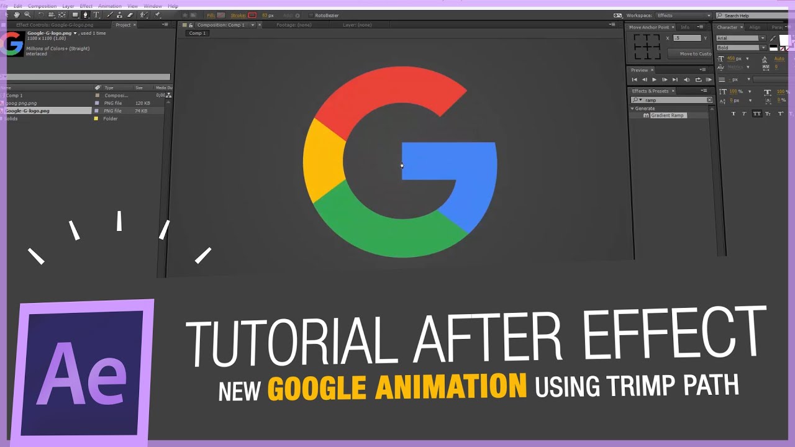This screenshot has height=447, width=795.
Task: Select the Brush tool
Action: [x=109, y=15]
